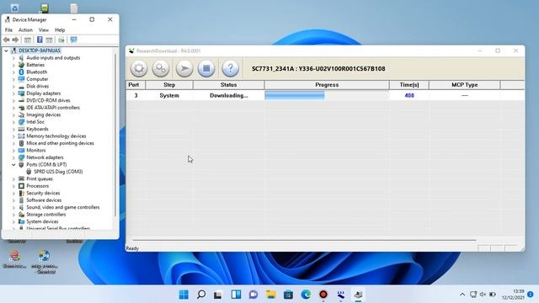Select the Imaging devices item

coord(43,114)
